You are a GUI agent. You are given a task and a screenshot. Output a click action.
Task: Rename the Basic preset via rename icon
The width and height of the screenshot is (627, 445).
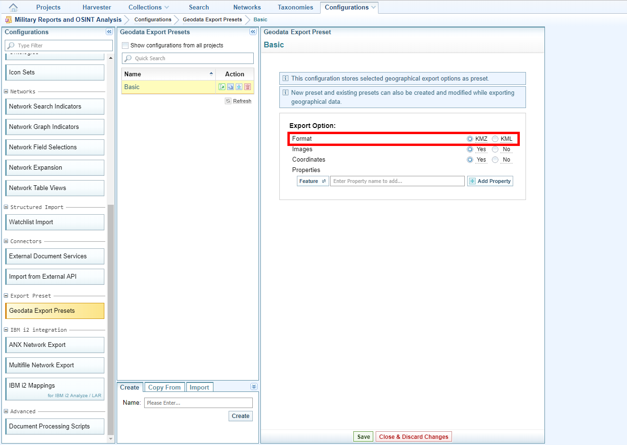[222, 87]
